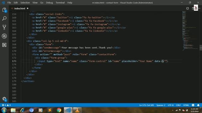Image resolution: width=202 pixels, height=113 pixels.
Task: Open the Windows Start button
Action: pyautogui.click(x=4, y=110)
